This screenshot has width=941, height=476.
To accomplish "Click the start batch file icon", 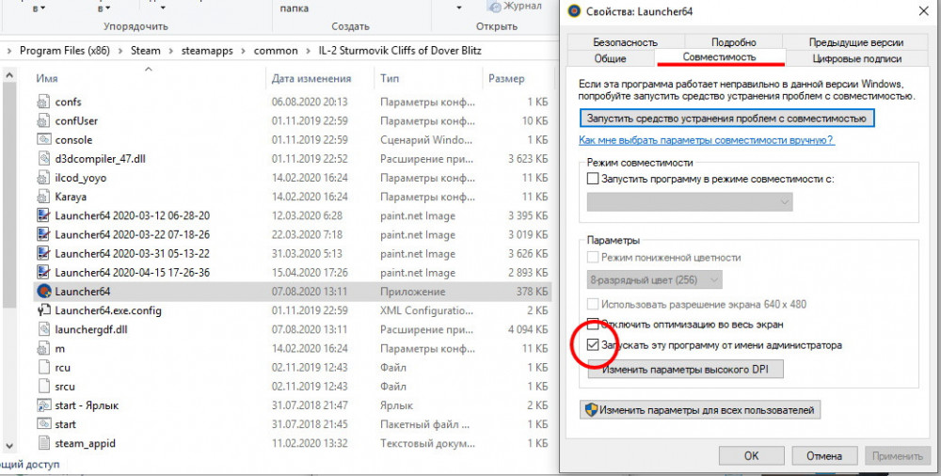I will tap(43, 425).
